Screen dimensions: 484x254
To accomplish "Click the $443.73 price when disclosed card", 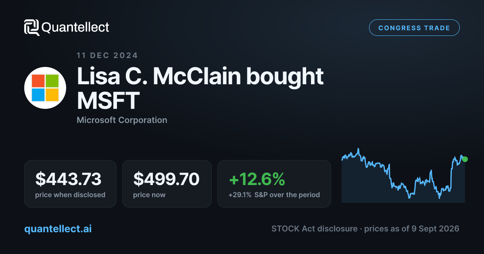I will (x=70, y=184).
